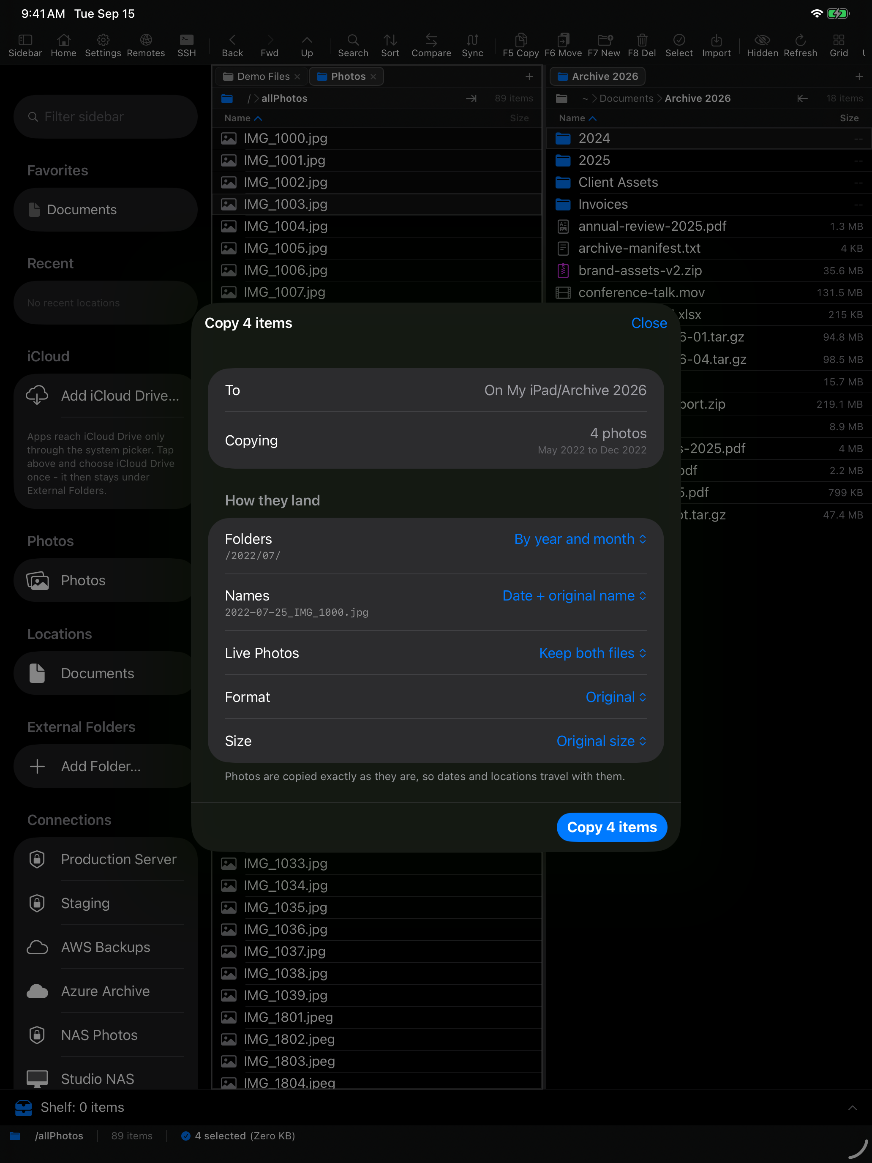Close the Copy 4 items dialog
The height and width of the screenshot is (1163, 872).
coord(649,323)
